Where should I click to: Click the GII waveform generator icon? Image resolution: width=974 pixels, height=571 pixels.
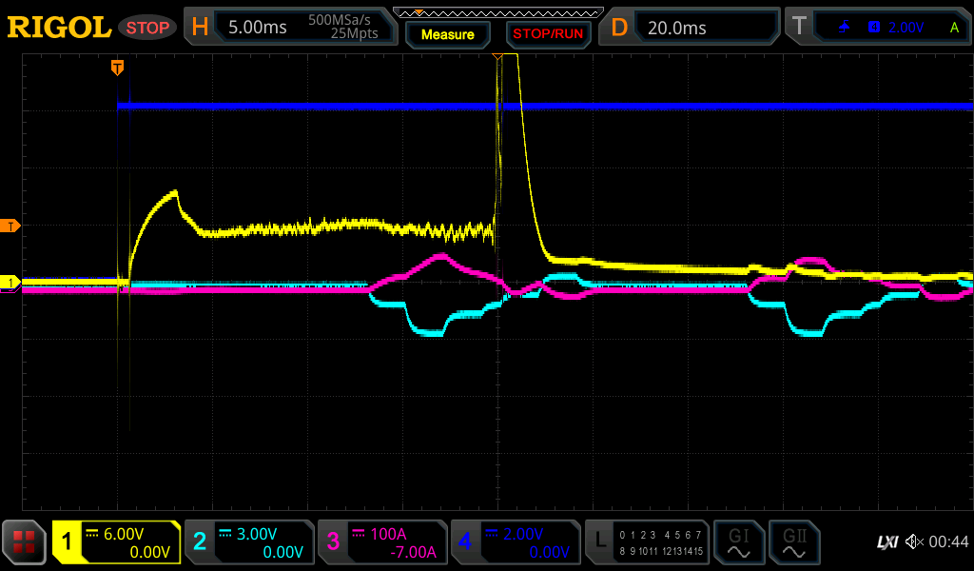793,542
